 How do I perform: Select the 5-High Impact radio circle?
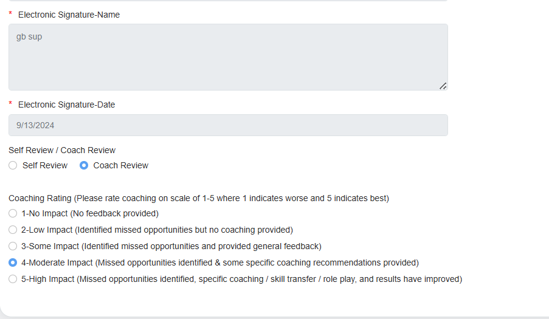pyautogui.click(x=13, y=279)
